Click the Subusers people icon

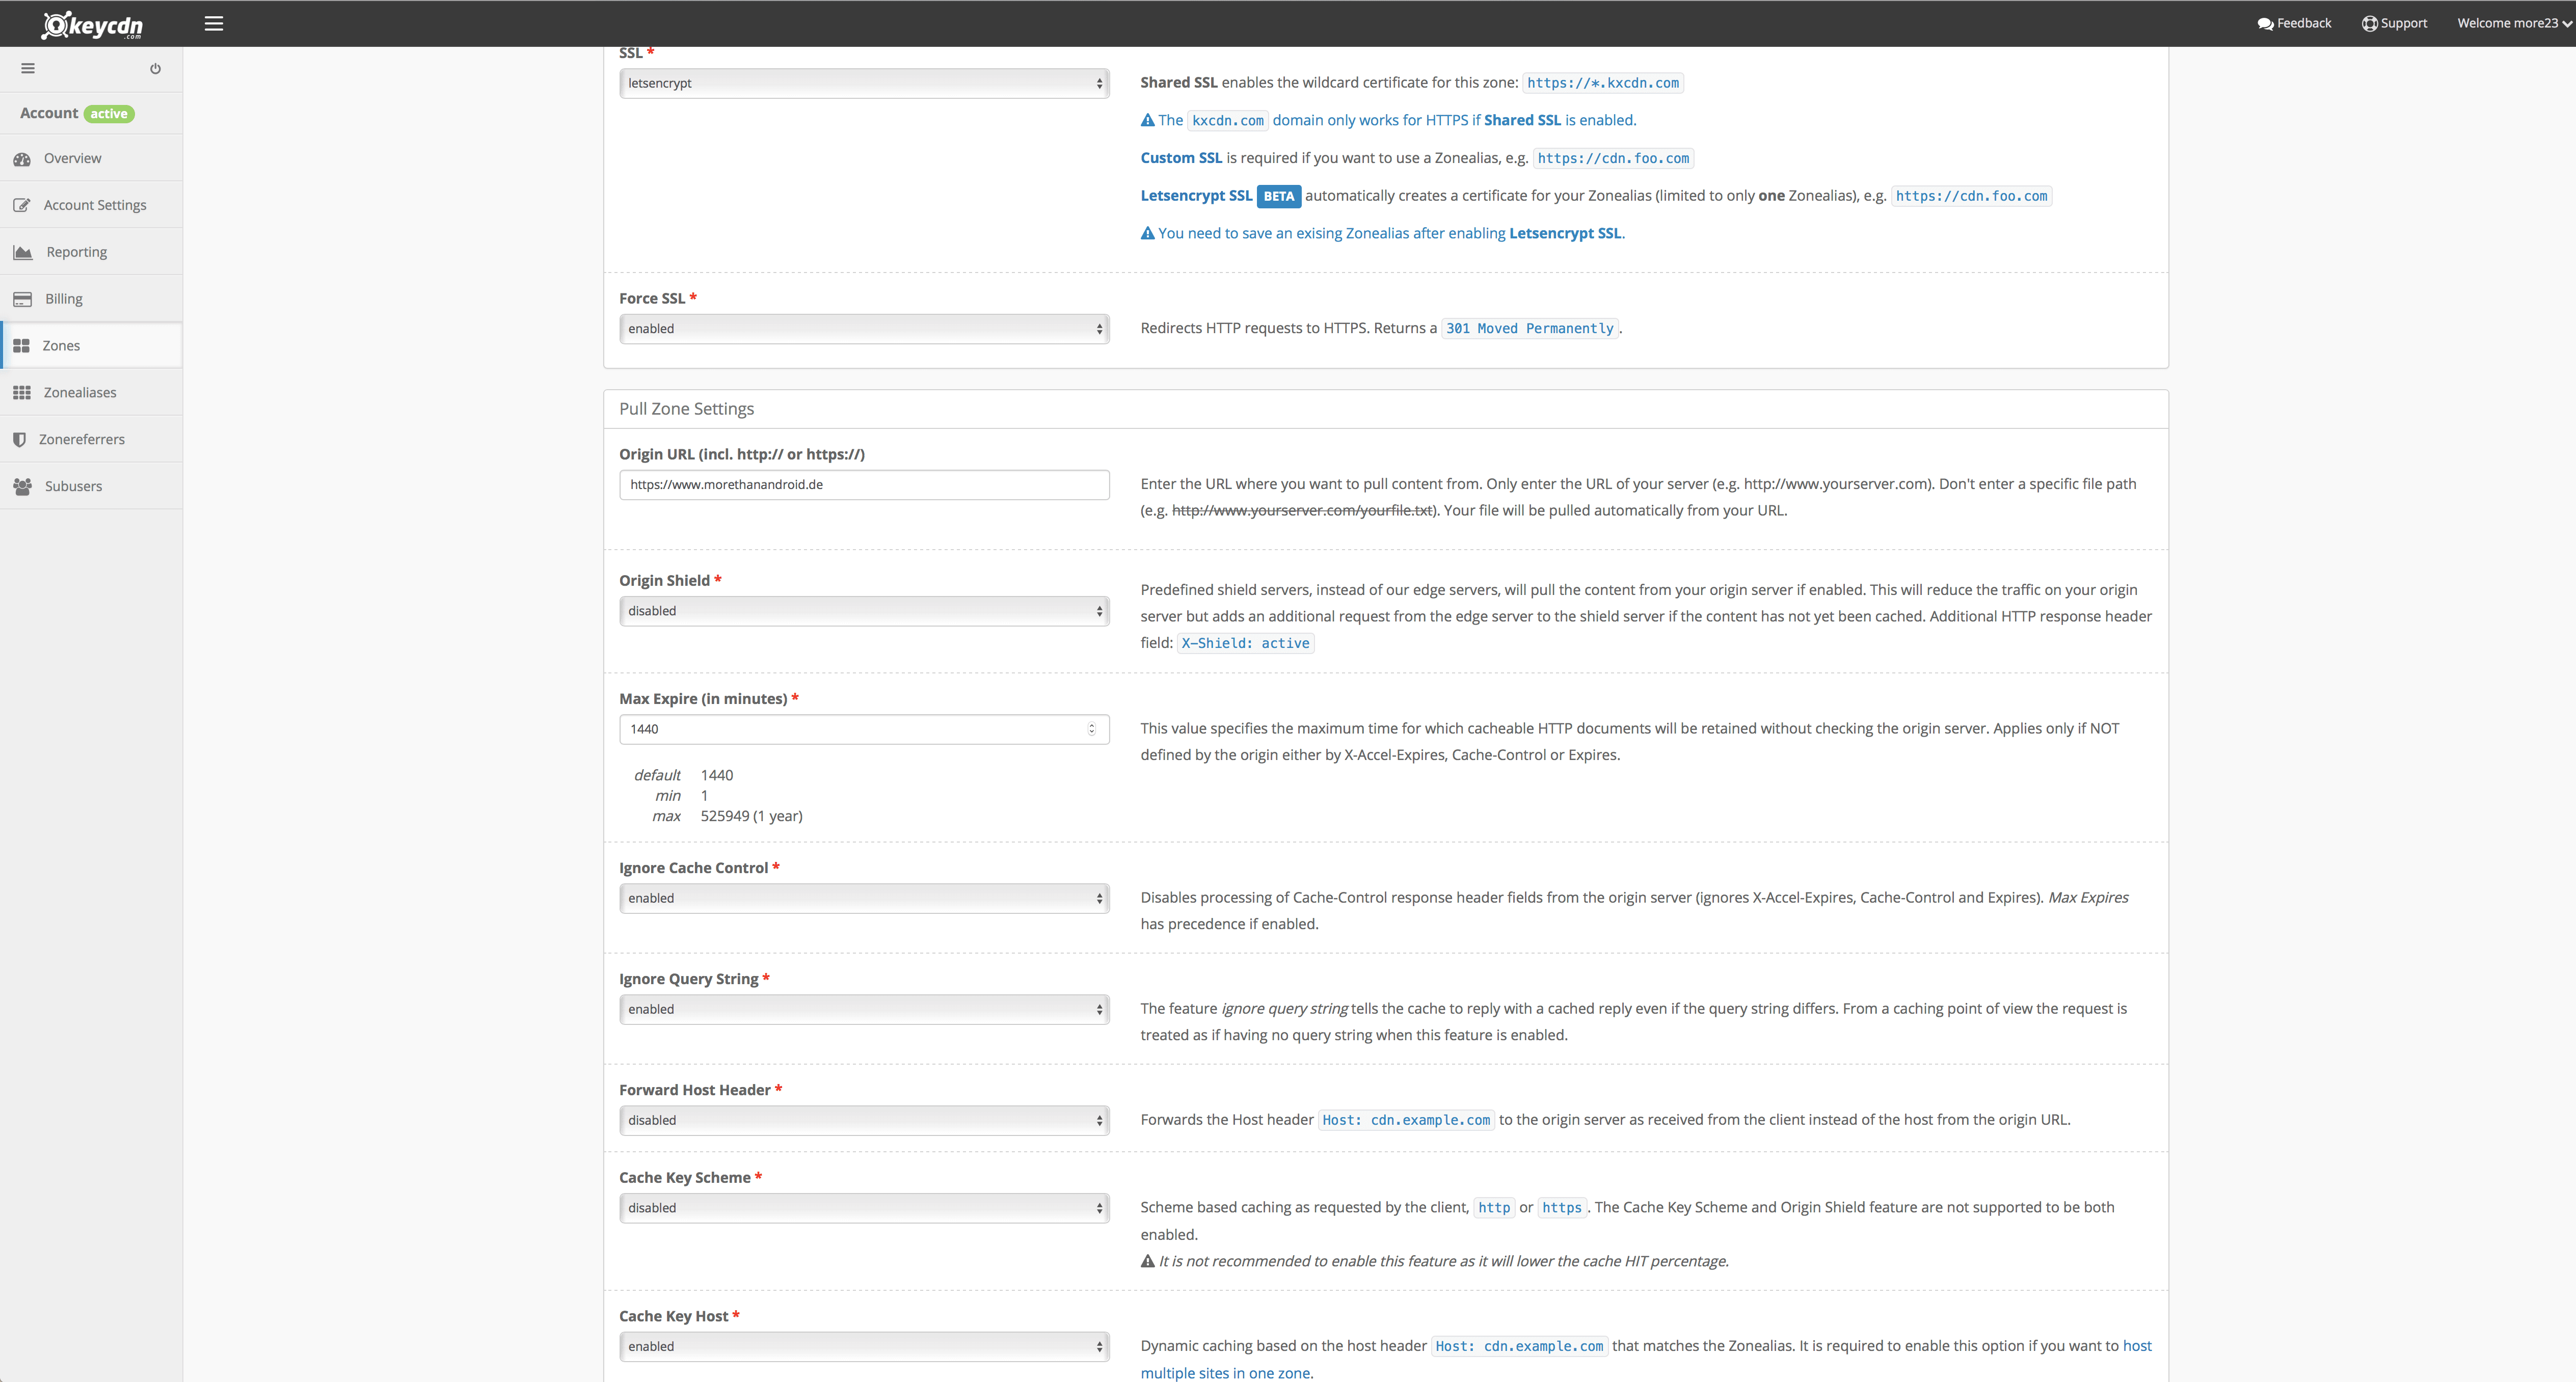point(23,486)
